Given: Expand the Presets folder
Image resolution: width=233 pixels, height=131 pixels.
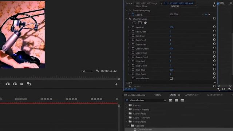Looking at the screenshot, I should [126, 105].
